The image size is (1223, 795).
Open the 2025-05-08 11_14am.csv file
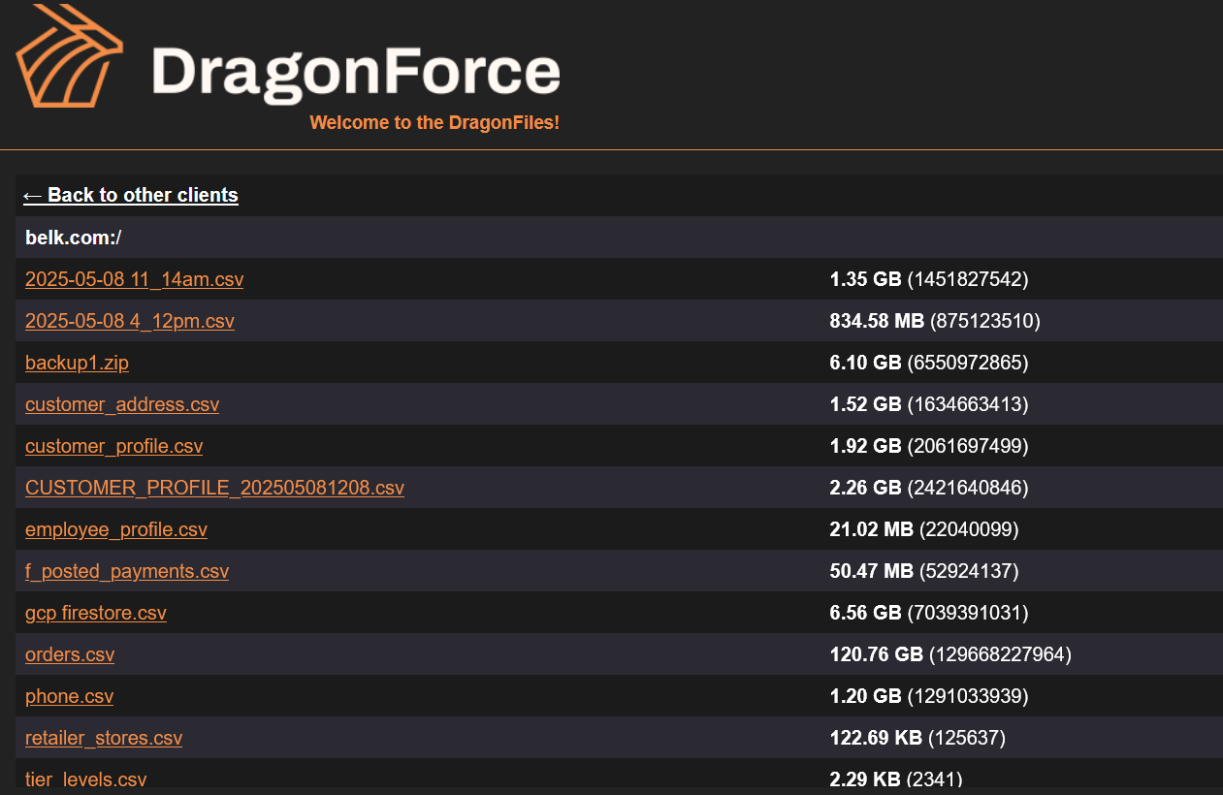134,279
